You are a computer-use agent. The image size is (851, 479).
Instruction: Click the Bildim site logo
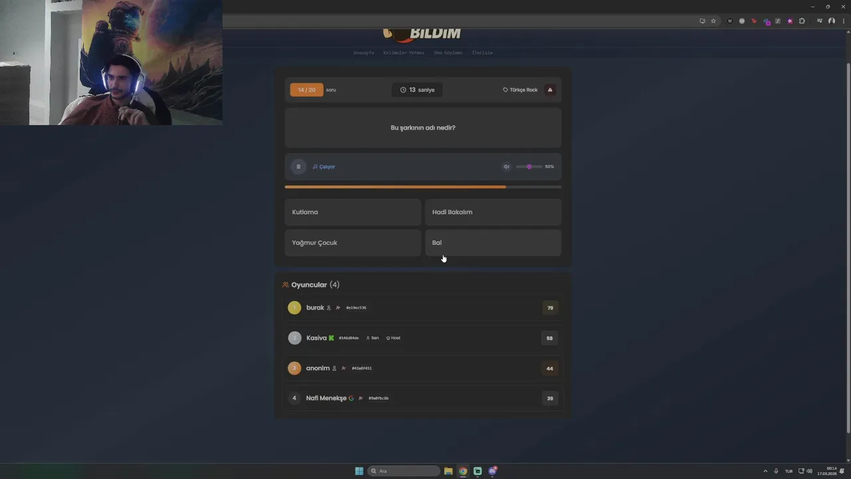(422, 34)
